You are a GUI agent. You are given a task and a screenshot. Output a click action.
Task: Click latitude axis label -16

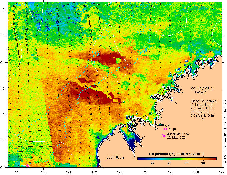point(3,115)
